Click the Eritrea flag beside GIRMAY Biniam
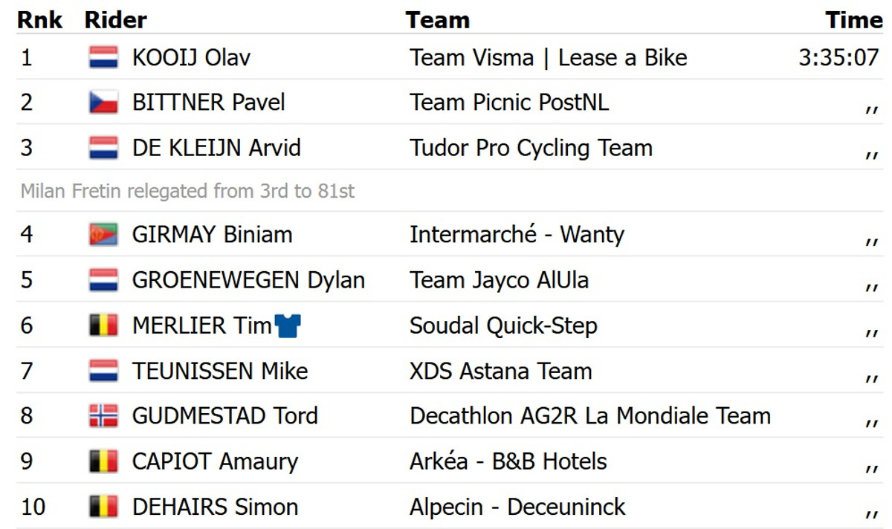The height and width of the screenshot is (529, 892). click(x=103, y=235)
